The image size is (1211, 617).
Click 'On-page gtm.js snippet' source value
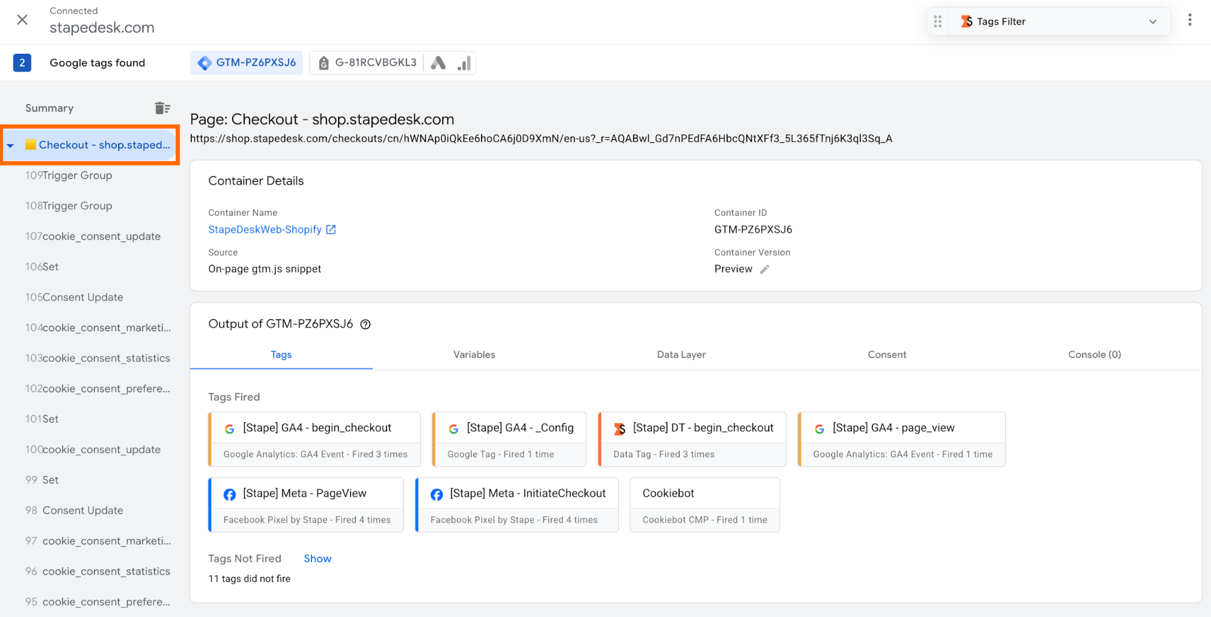point(265,269)
